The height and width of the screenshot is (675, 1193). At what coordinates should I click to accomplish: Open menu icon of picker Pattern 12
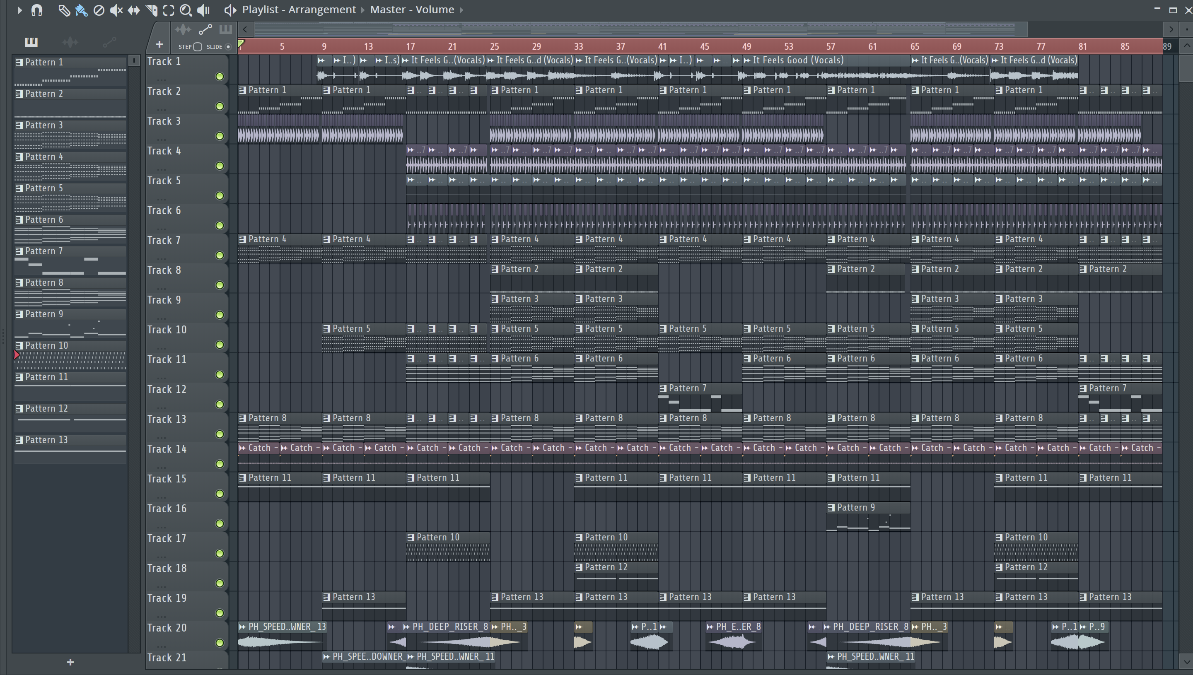(19, 408)
